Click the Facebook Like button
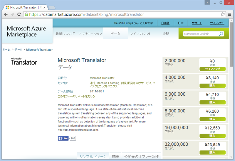This screenshot has height=161, width=235. [63, 138]
